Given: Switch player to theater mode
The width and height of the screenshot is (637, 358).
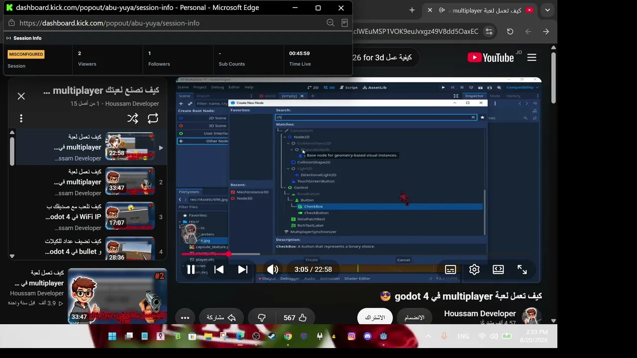Looking at the screenshot, I should coord(498,269).
